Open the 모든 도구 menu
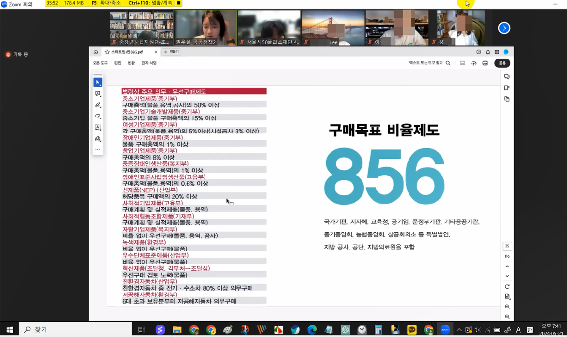567x337 pixels. (x=101, y=63)
